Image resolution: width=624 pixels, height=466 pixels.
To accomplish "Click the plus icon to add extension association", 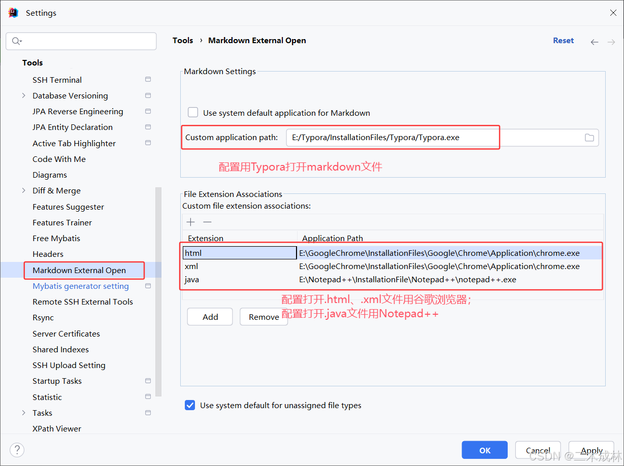I will coord(191,222).
